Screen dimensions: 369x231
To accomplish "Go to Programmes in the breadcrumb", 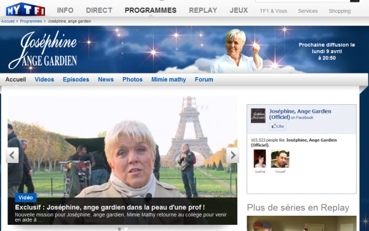I will click(31, 21).
